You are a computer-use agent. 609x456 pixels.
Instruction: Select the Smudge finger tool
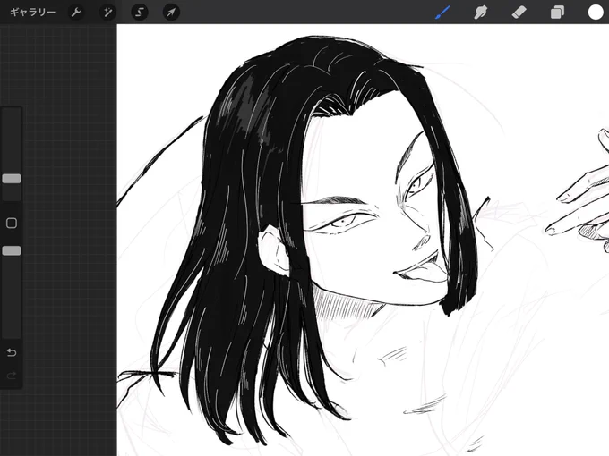[x=481, y=13]
